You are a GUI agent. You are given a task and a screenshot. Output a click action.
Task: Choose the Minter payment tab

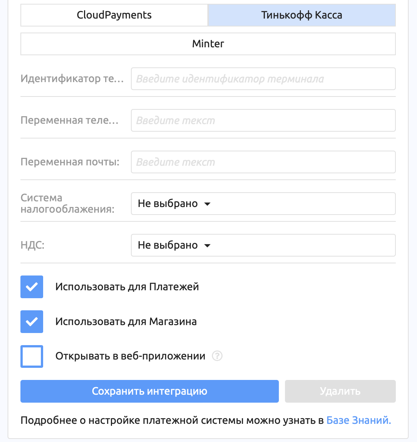(x=208, y=44)
